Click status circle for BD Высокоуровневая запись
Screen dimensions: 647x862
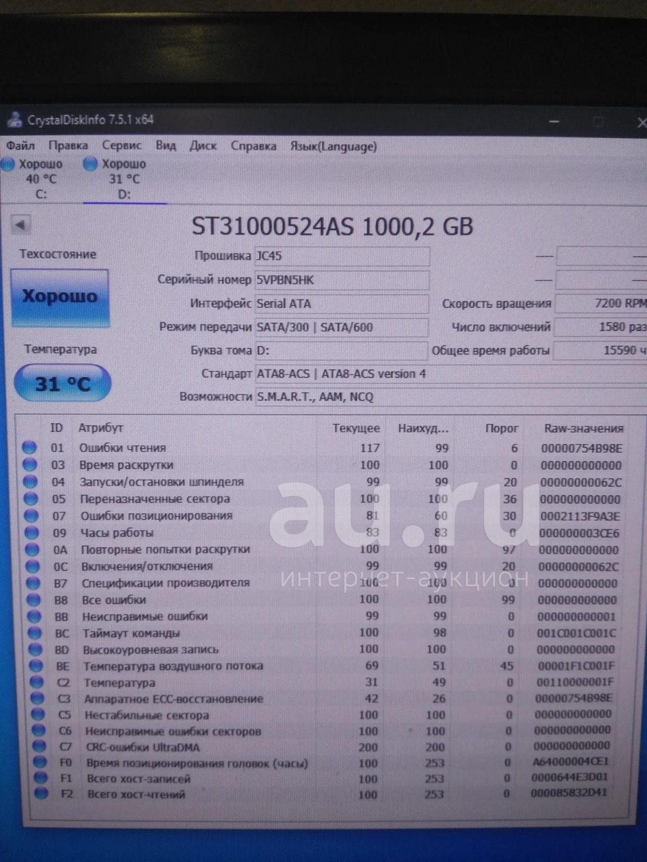[35, 650]
